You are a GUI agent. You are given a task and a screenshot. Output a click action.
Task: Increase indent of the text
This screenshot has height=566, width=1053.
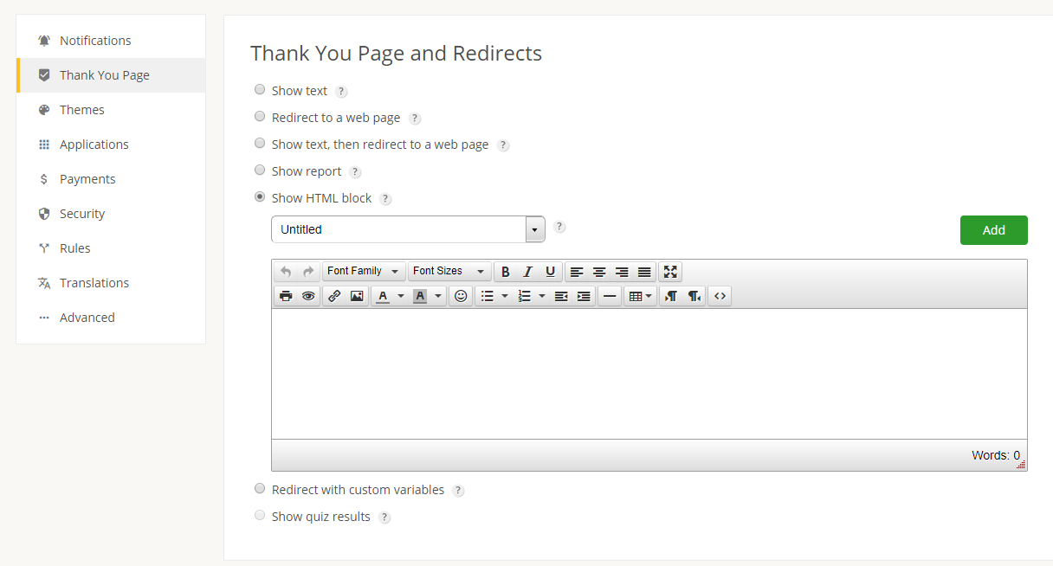click(x=584, y=296)
